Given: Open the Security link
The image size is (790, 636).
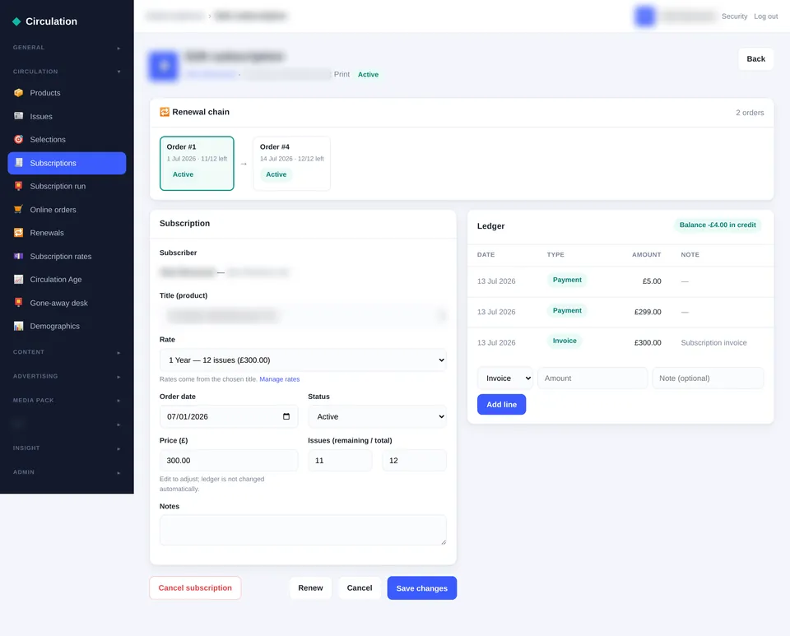Looking at the screenshot, I should click(x=734, y=16).
